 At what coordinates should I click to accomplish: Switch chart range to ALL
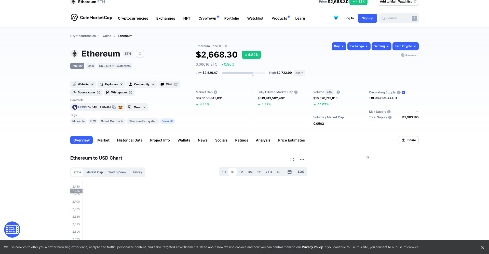(279, 172)
